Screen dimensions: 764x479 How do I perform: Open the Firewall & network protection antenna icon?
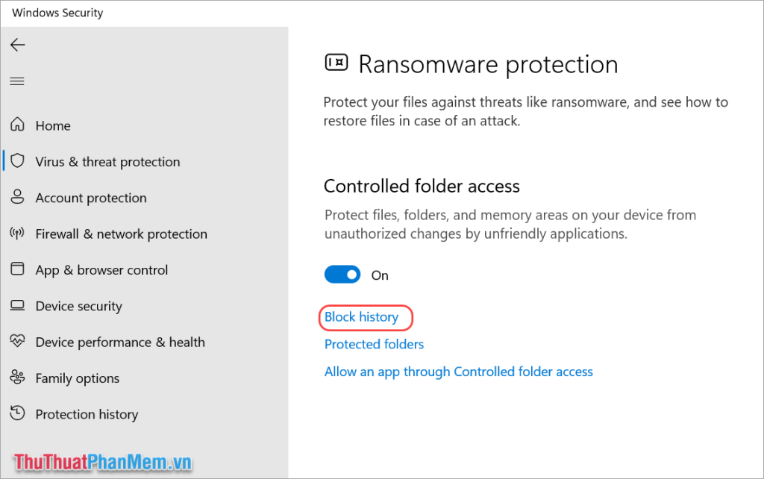point(17,234)
